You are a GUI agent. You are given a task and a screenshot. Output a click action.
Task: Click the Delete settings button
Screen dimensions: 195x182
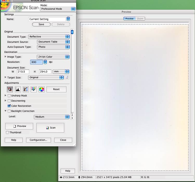(61, 24)
